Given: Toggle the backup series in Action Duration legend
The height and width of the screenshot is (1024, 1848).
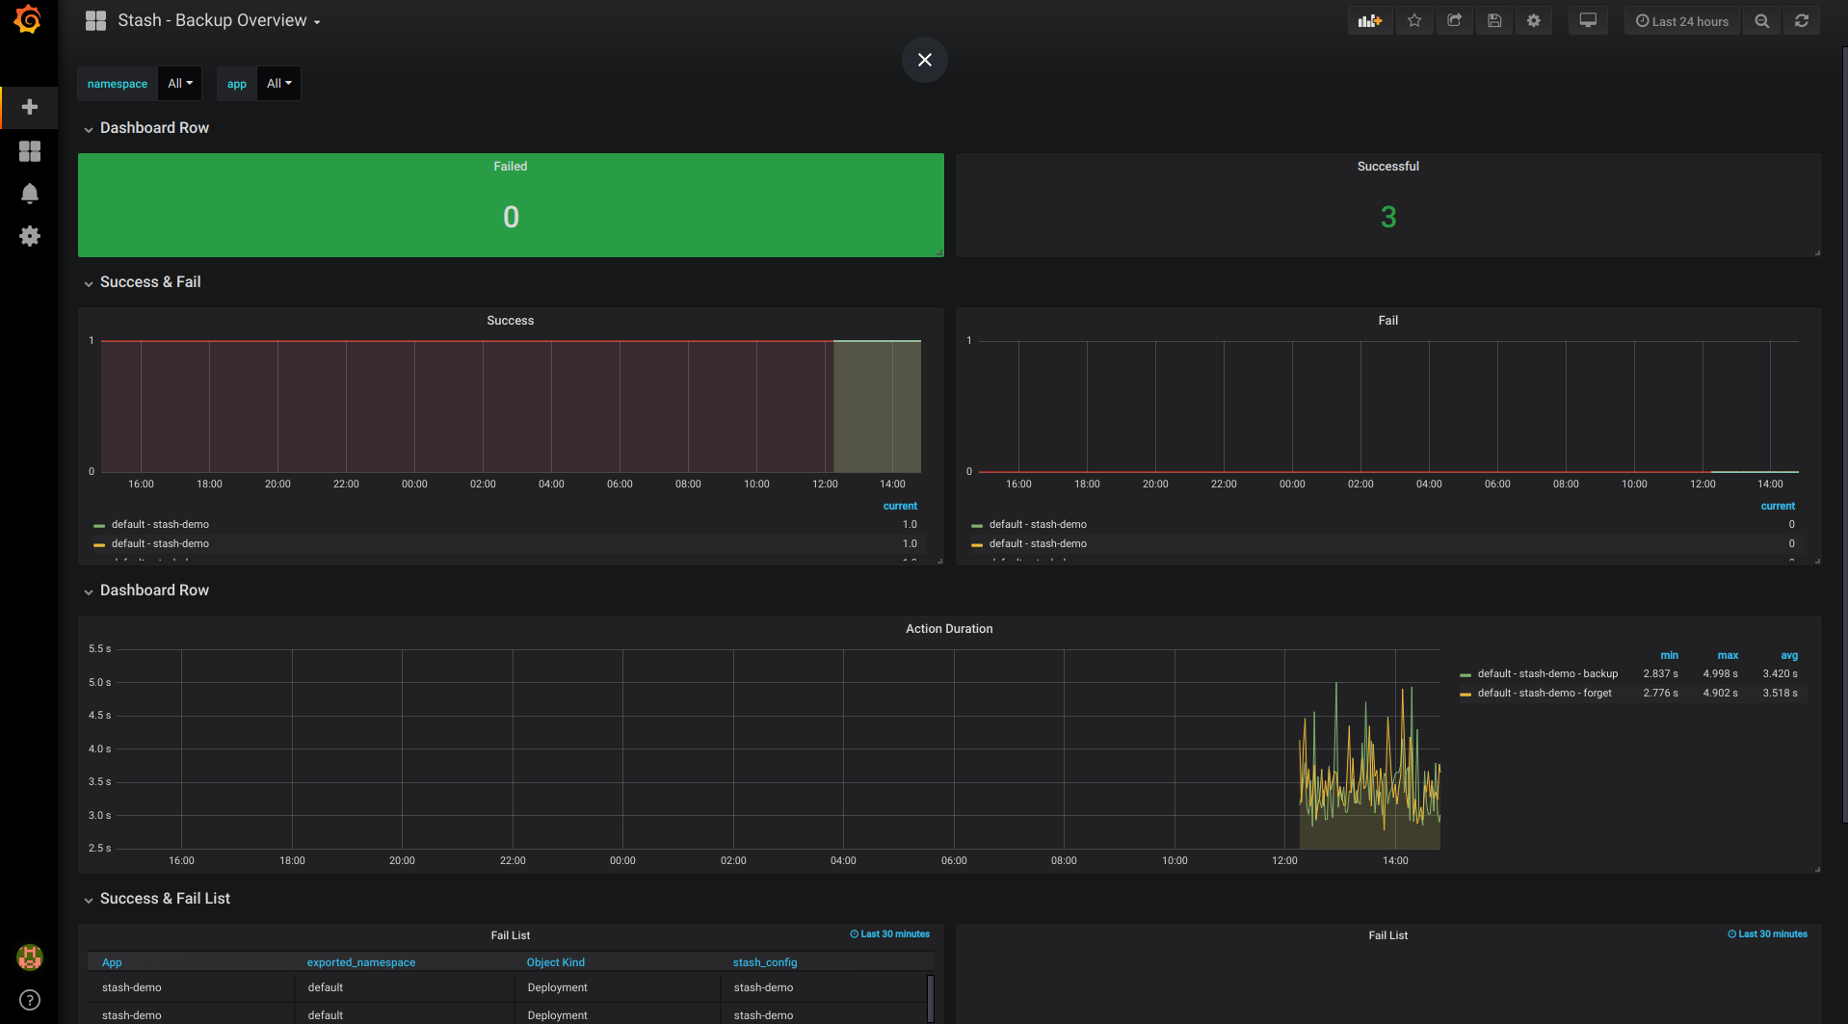Looking at the screenshot, I should point(1547,673).
